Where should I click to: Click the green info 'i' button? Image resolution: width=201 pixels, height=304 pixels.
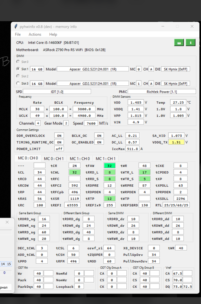[x=190, y=43]
